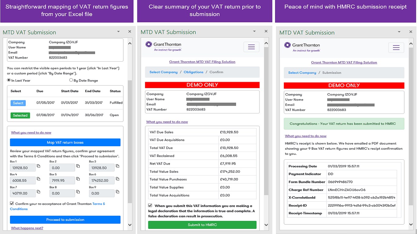Open What you need to do now in right pane
This screenshot has height=234, width=417.
point(306,136)
